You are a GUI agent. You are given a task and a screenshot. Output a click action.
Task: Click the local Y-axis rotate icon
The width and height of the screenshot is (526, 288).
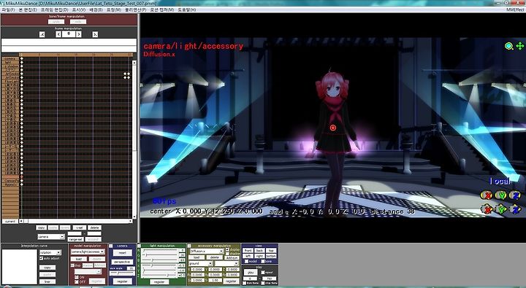(501, 195)
